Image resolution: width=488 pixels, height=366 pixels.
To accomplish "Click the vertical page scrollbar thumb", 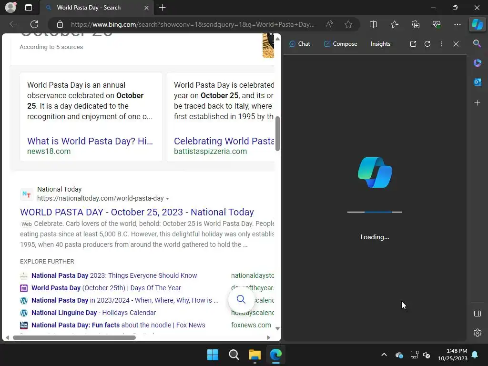I will (x=278, y=133).
